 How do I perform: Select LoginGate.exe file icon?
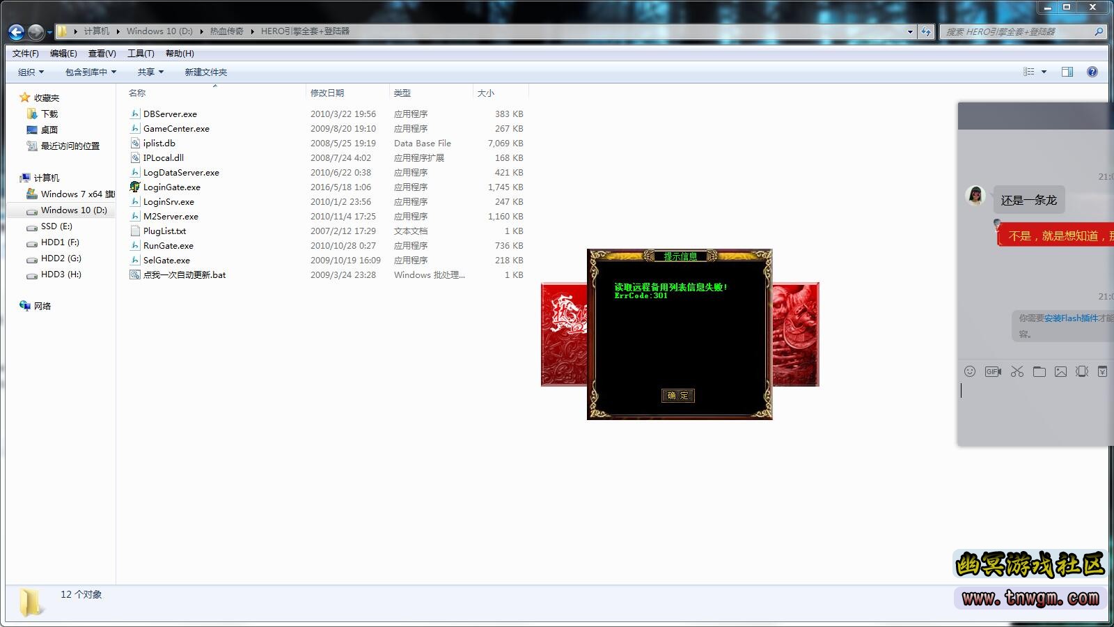tap(135, 187)
